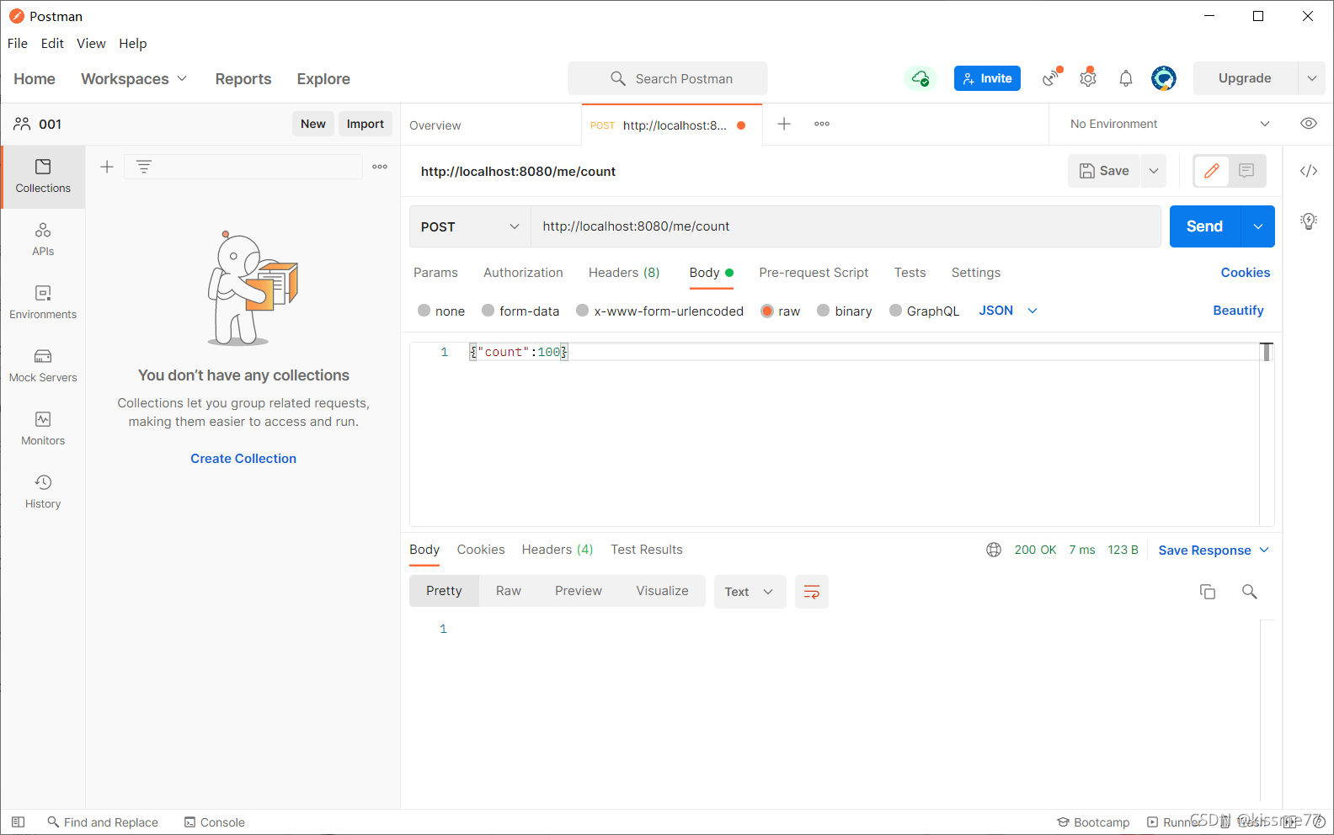Open the Mock Servers section
This screenshot has width=1334, height=835.
43,366
